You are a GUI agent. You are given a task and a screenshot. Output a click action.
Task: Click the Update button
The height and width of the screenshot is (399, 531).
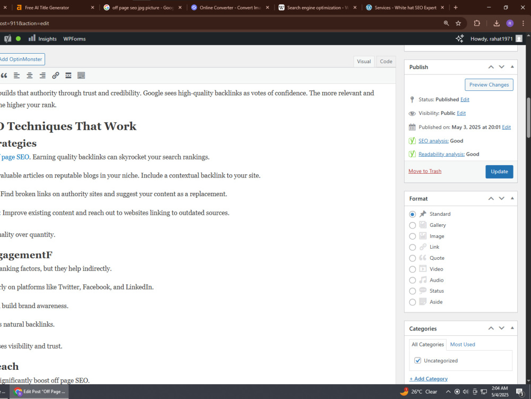tap(499, 172)
